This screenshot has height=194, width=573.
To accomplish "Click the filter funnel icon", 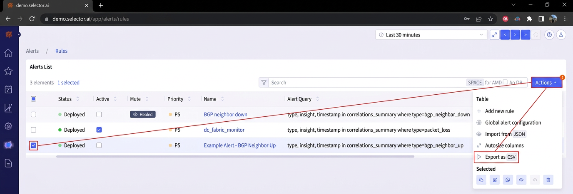I will point(264,83).
